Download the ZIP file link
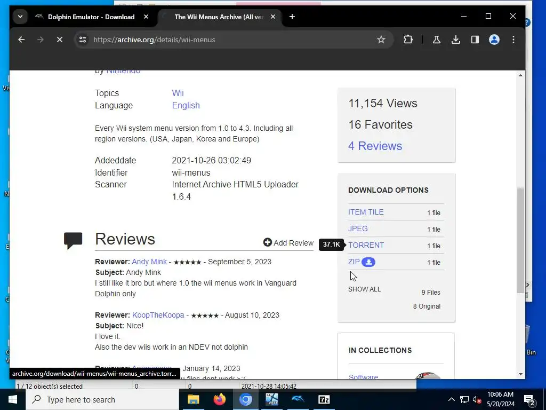 tap(354, 262)
